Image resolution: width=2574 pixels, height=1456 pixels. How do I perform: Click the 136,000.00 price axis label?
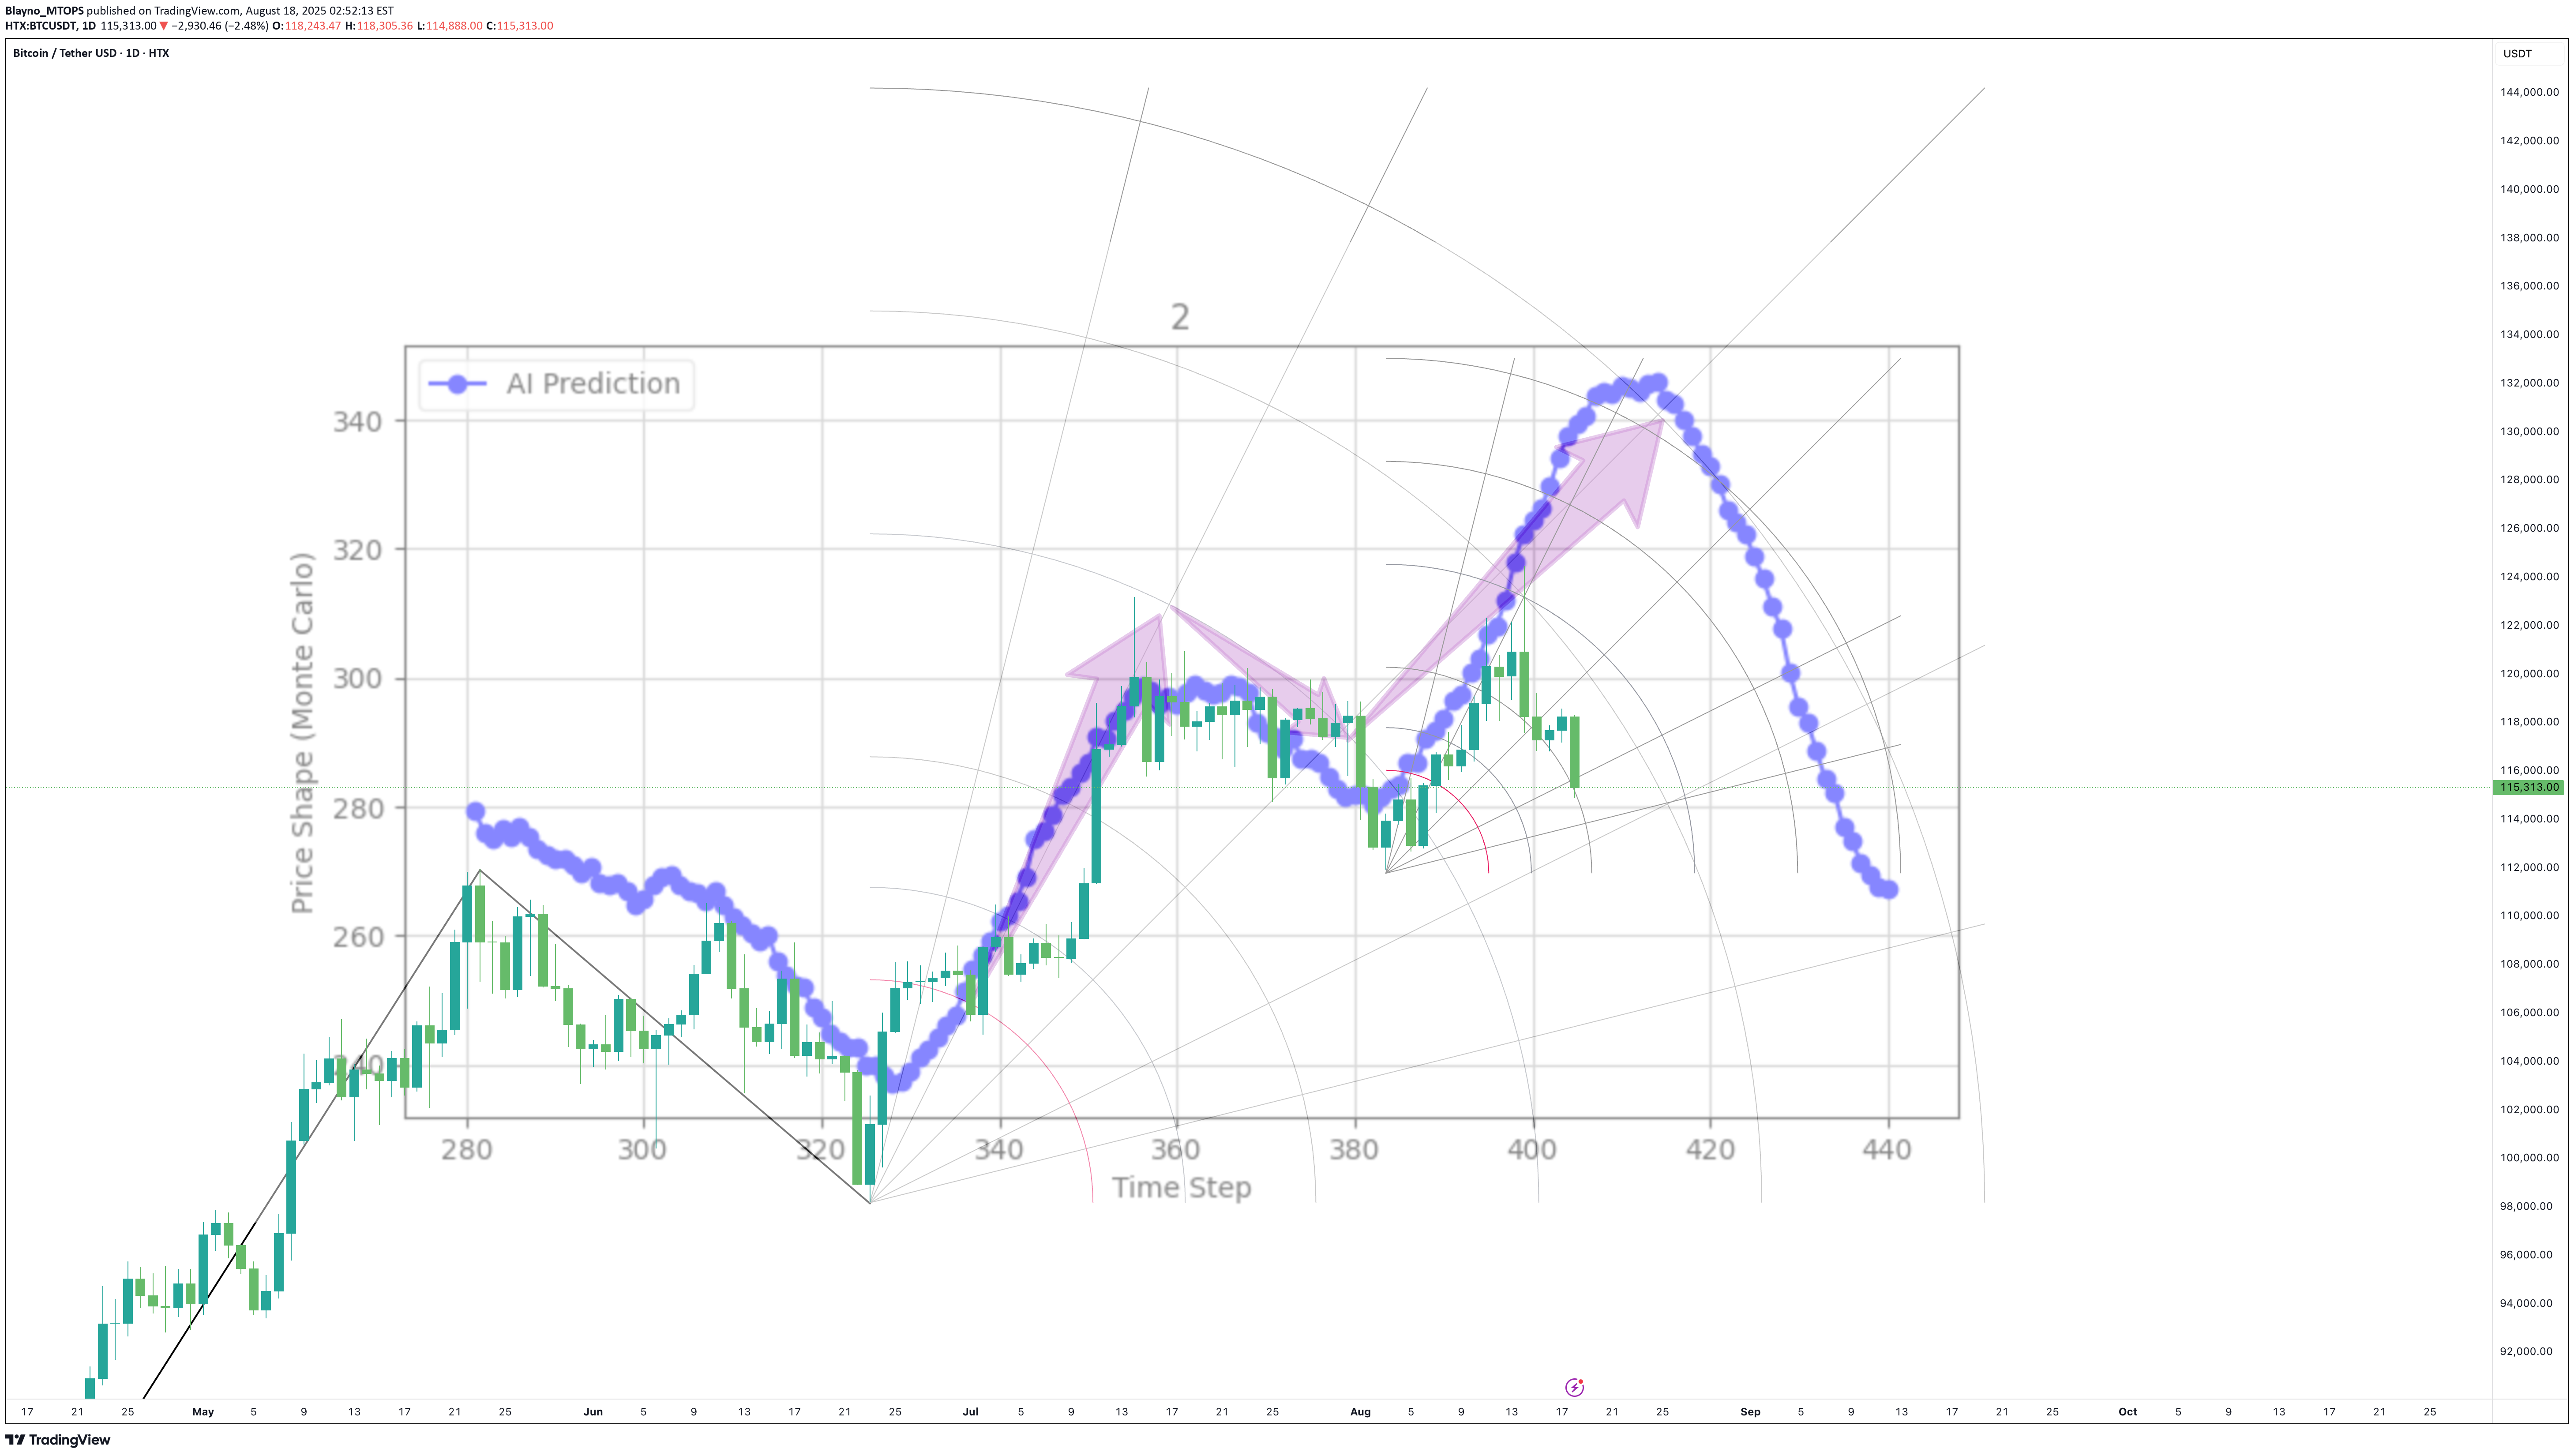2529,286
